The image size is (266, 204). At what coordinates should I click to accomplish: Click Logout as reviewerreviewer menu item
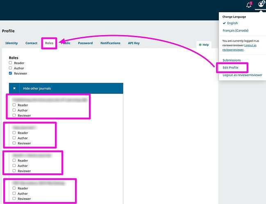pyautogui.click(x=242, y=75)
